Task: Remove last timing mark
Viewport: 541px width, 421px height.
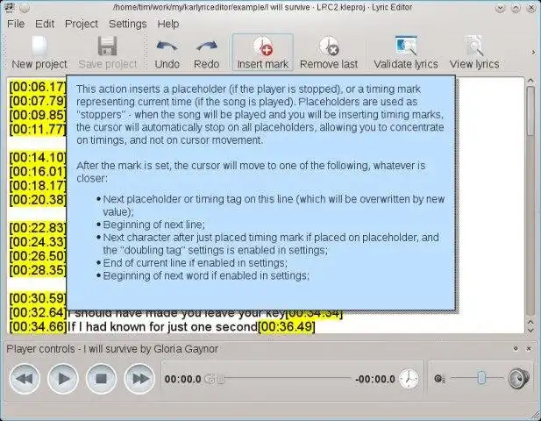Action: (329, 53)
